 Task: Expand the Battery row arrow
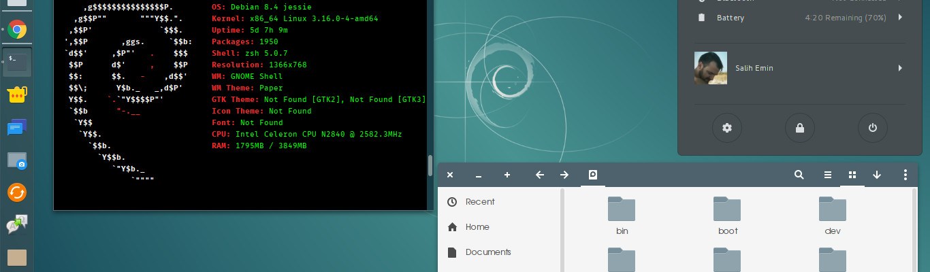click(x=900, y=18)
